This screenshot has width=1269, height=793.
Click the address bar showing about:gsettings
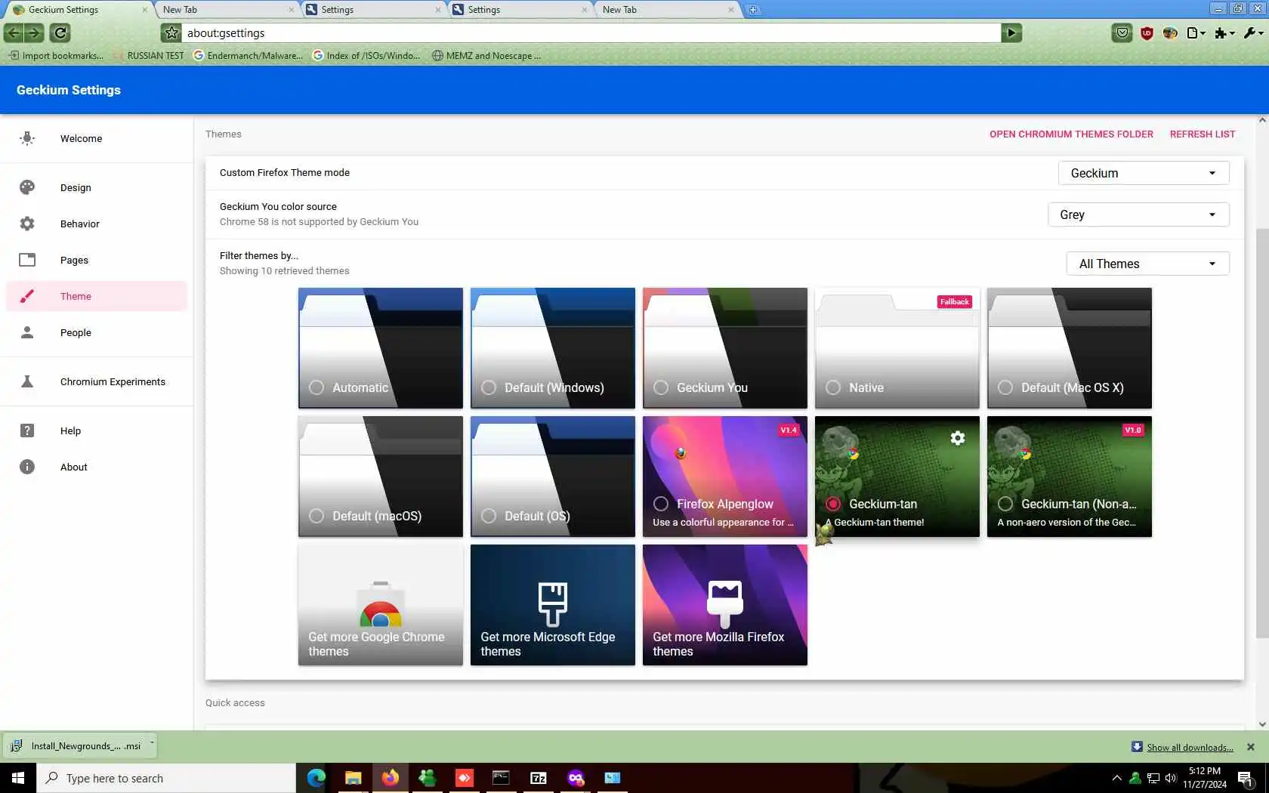592,32
